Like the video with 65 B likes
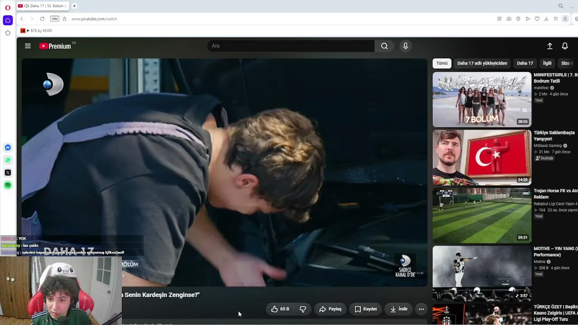 click(x=280, y=309)
